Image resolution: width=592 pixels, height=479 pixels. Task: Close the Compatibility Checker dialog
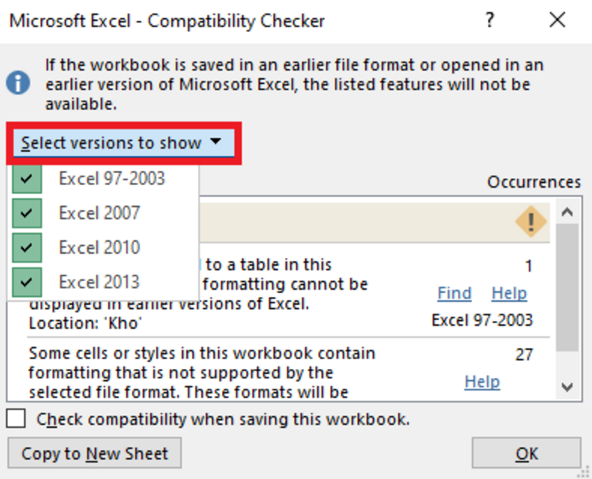(x=556, y=21)
